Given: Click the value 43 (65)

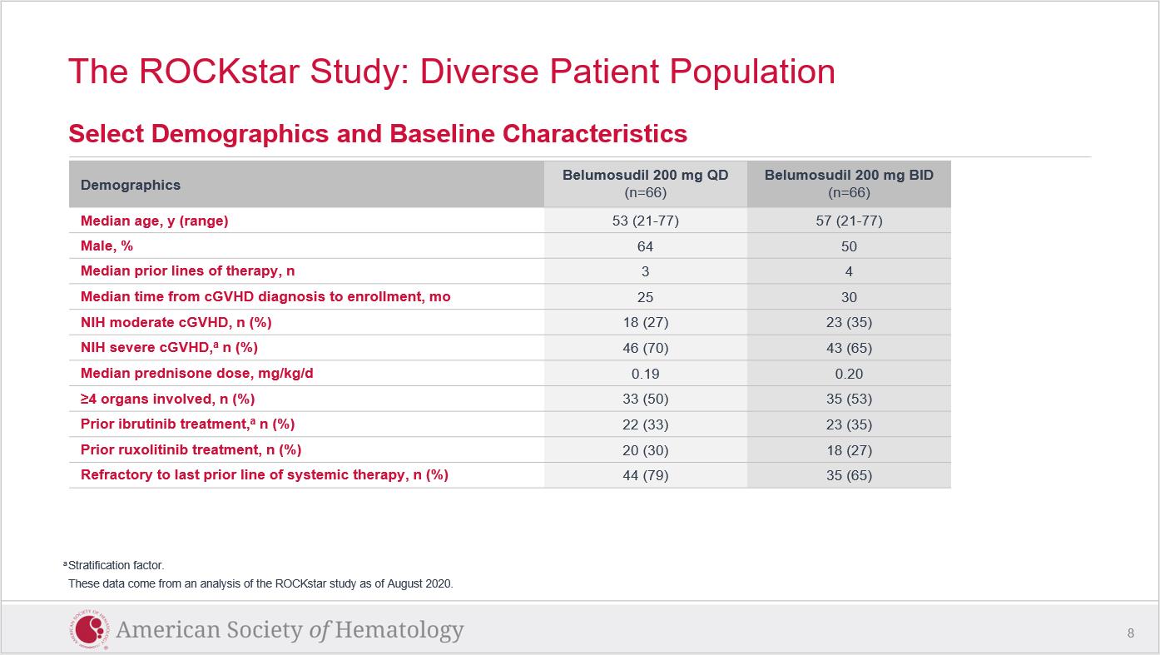Looking at the screenshot, I should click(x=849, y=348).
